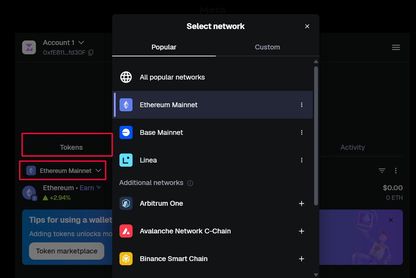Select Linea network label

point(148,160)
